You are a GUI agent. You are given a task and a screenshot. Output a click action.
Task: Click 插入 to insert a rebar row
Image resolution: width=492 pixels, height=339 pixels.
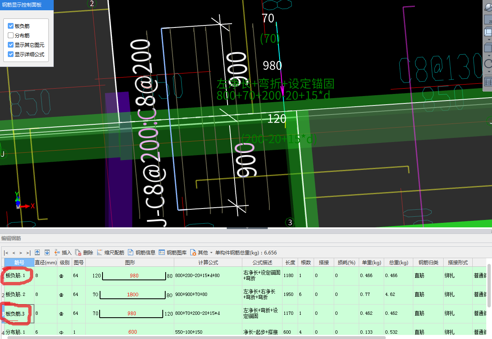(x=63, y=252)
